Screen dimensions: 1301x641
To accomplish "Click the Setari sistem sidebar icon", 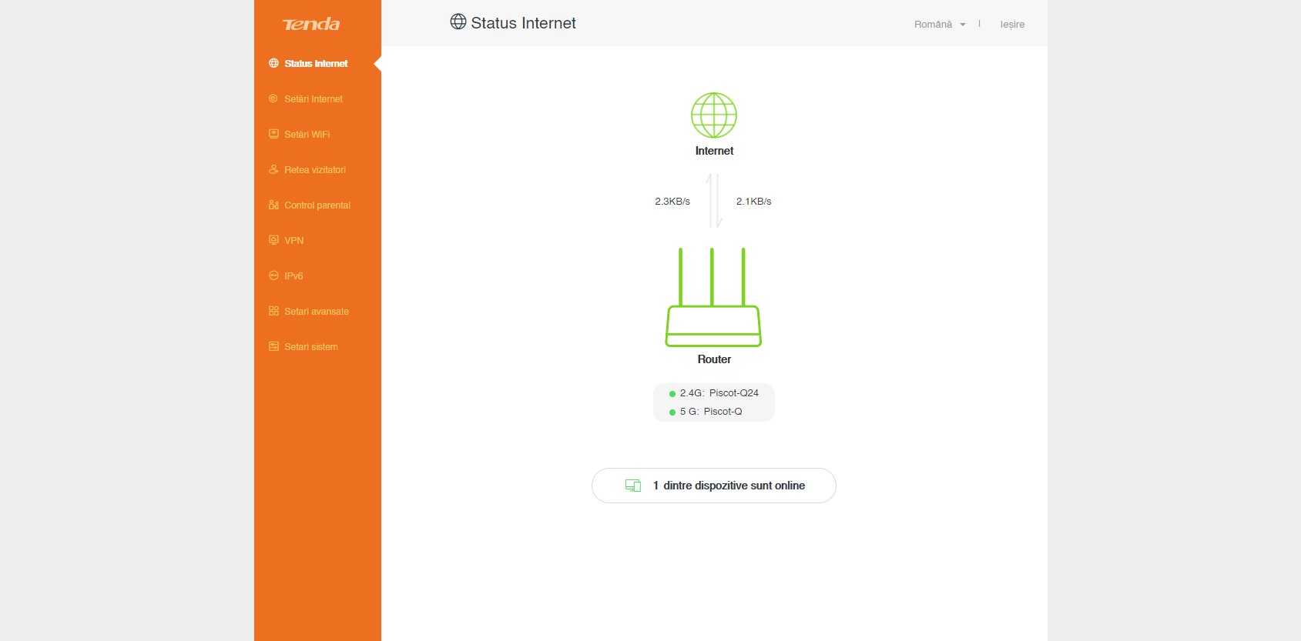I will pyautogui.click(x=273, y=346).
